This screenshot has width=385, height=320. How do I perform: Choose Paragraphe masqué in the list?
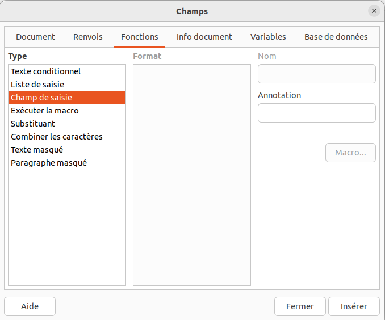click(x=49, y=163)
